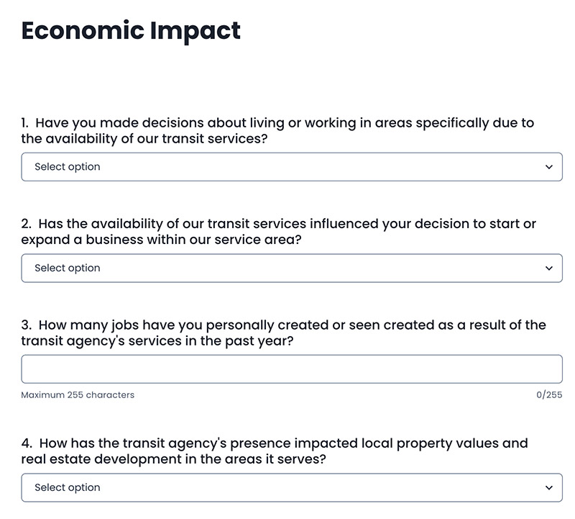
Task: Select the 'Has the availability of our transit' line
Action: click(x=279, y=224)
